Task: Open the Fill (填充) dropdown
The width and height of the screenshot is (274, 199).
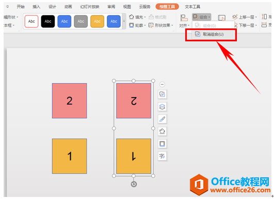Action: (x=137, y=17)
